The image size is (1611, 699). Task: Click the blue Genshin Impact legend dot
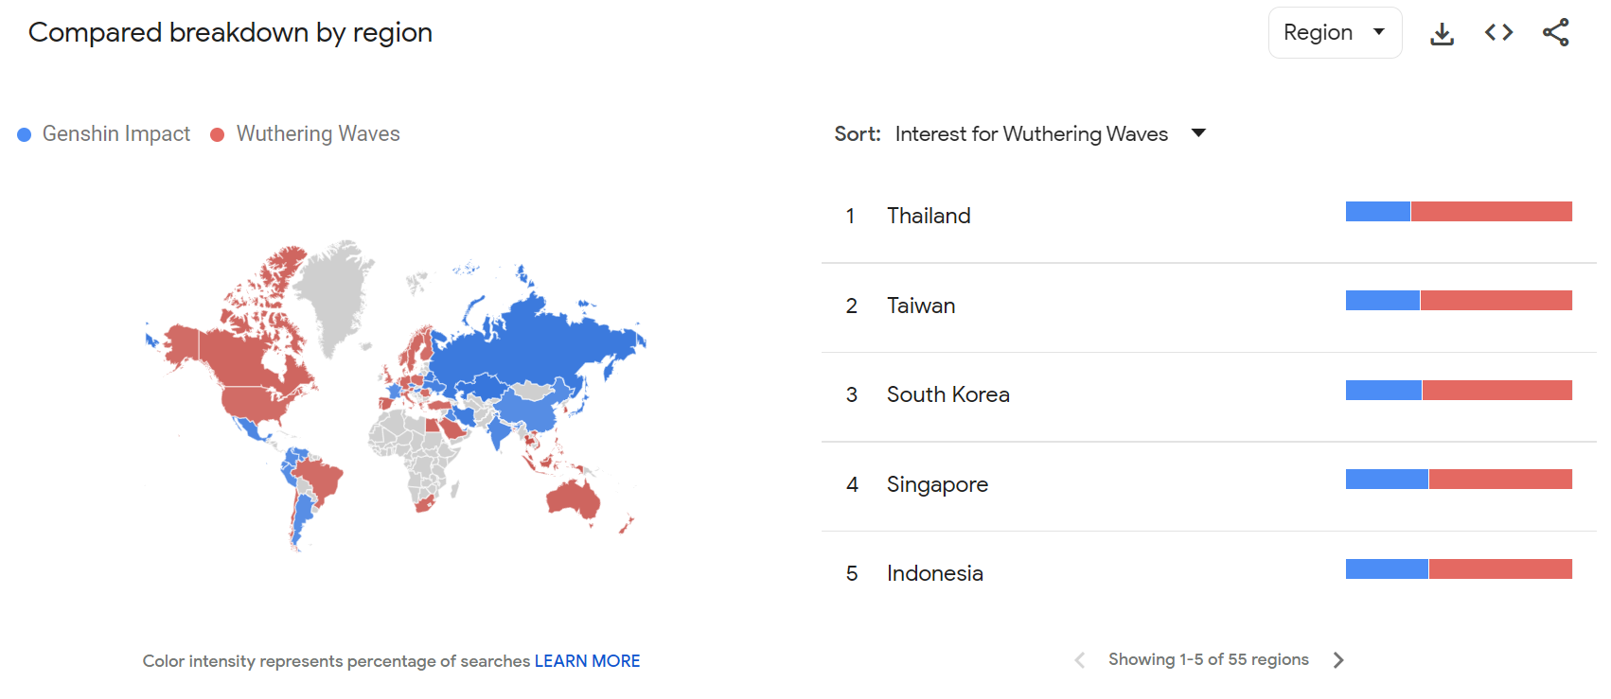[25, 135]
